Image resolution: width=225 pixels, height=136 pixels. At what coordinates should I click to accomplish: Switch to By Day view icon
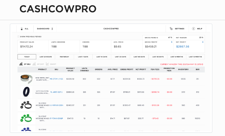click(34, 64)
